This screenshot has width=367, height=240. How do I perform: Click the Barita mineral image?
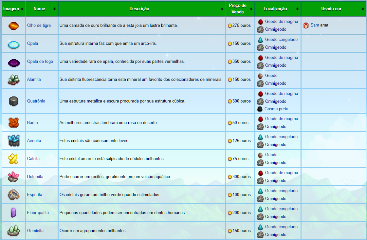point(13,123)
